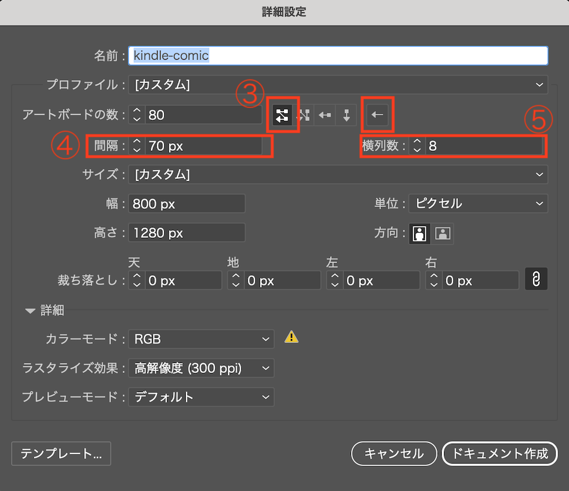Toggle the bleed link chain icon

pyautogui.click(x=536, y=281)
